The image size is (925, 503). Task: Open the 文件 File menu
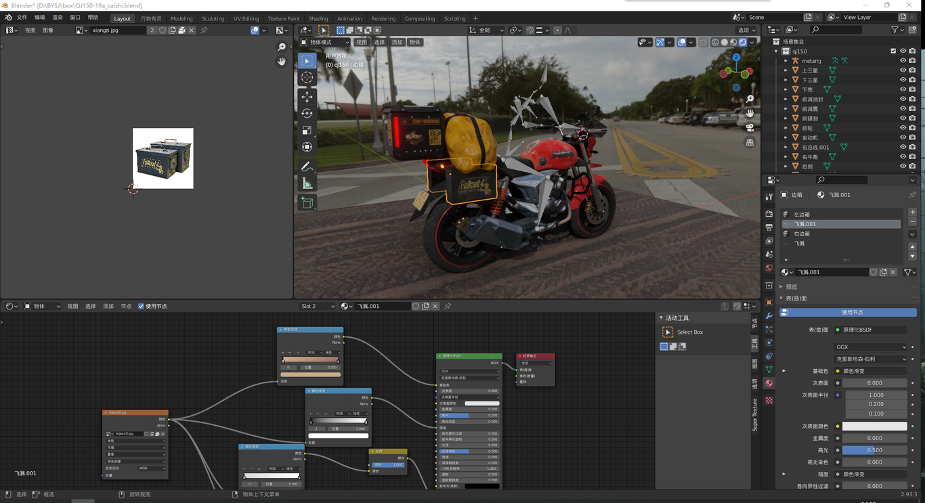click(x=22, y=18)
